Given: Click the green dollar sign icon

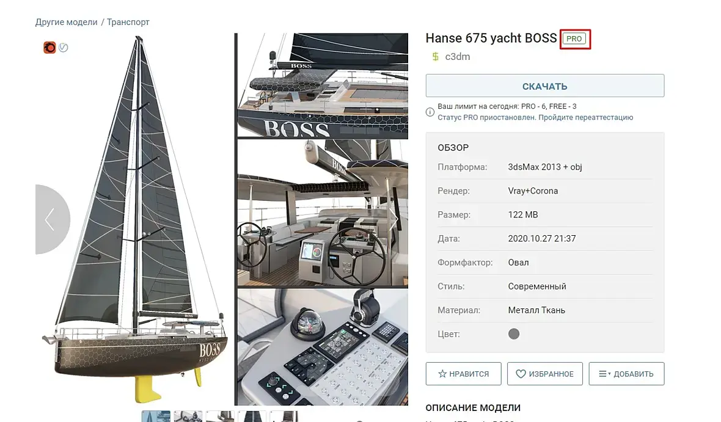Looking at the screenshot, I should pyautogui.click(x=435, y=57).
